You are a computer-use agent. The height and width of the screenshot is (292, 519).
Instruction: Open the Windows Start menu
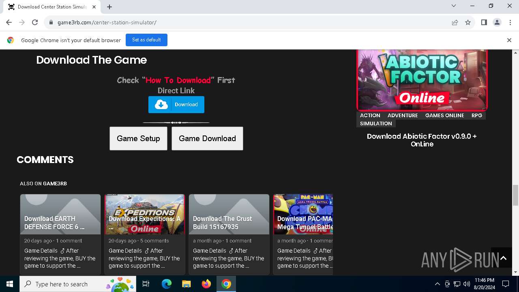tap(10, 284)
